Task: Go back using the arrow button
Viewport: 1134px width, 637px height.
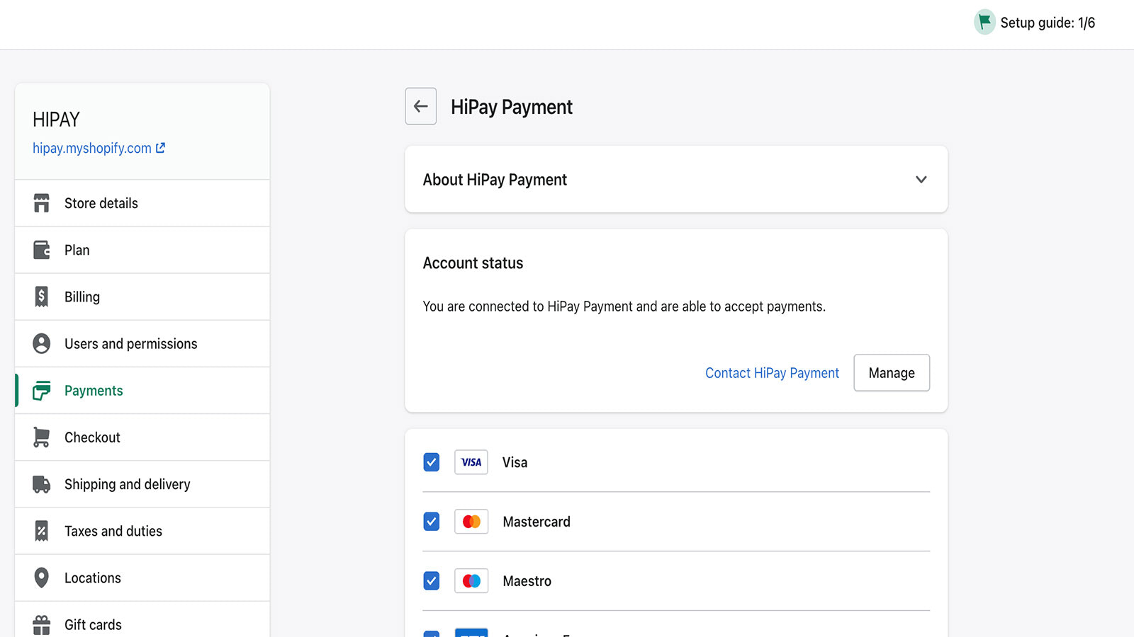Action: click(421, 106)
